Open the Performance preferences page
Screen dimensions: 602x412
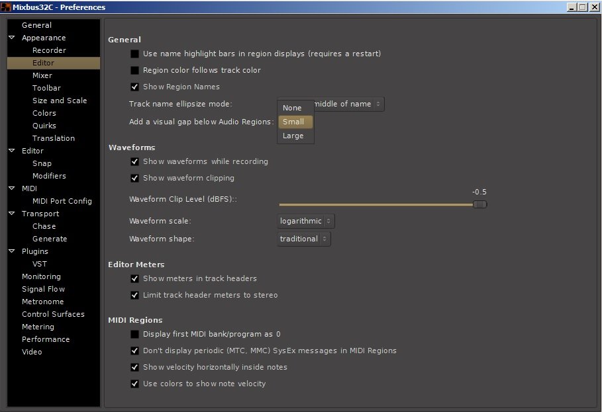(x=46, y=339)
